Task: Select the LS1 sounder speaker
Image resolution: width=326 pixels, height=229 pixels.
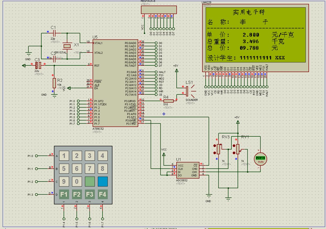Action: pos(190,91)
